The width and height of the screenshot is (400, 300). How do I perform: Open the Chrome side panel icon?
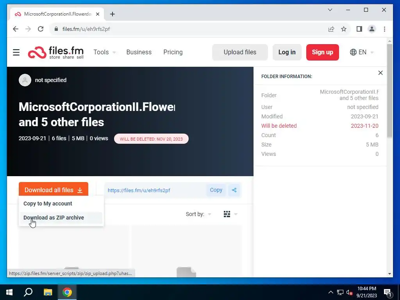point(359,29)
